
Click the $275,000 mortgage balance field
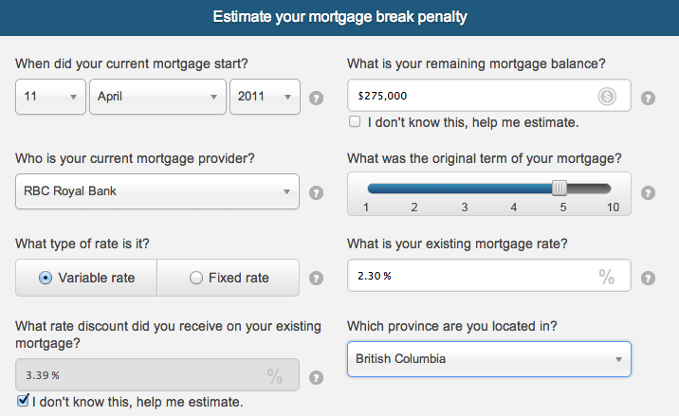click(x=489, y=96)
